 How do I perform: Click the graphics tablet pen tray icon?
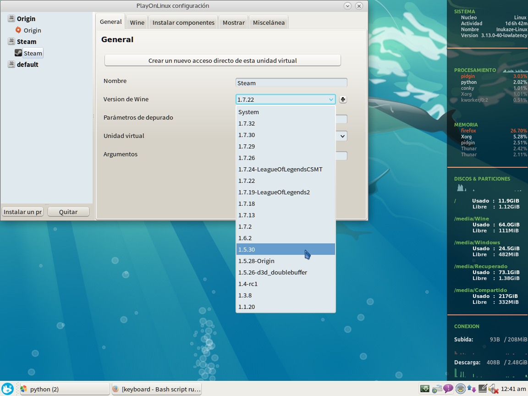click(483, 389)
